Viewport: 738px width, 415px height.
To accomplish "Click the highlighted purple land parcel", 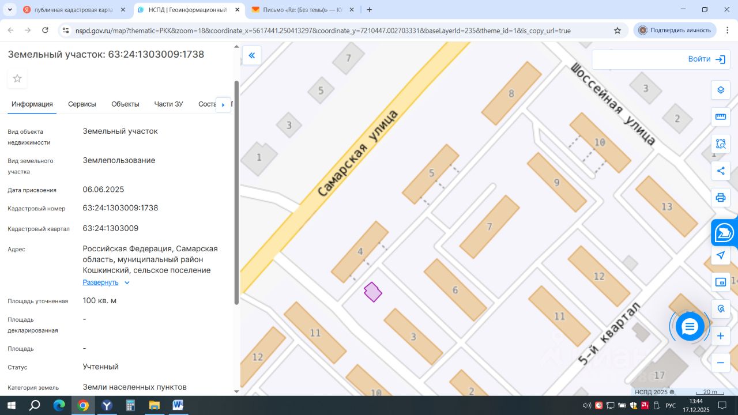I will pyautogui.click(x=373, y=292).
